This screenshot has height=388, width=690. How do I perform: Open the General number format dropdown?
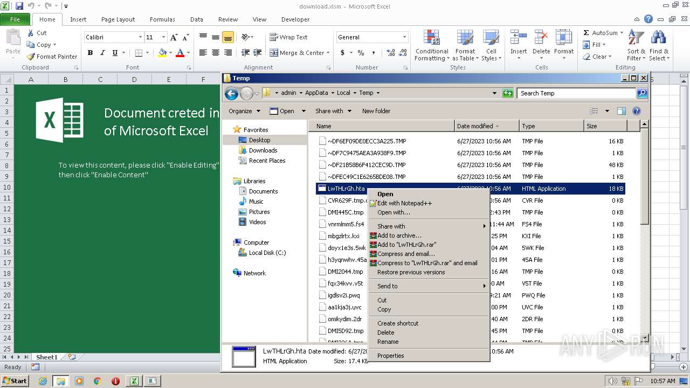[x=405, y=37]
